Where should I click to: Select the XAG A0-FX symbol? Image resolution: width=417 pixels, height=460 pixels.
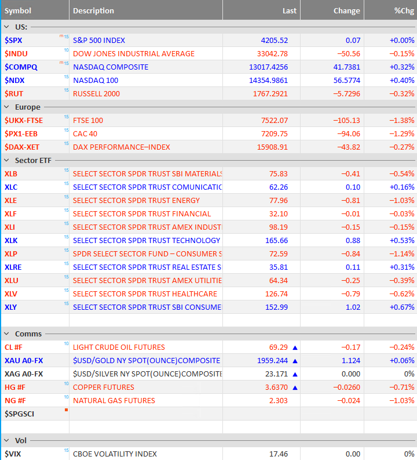tap(24, 374)
